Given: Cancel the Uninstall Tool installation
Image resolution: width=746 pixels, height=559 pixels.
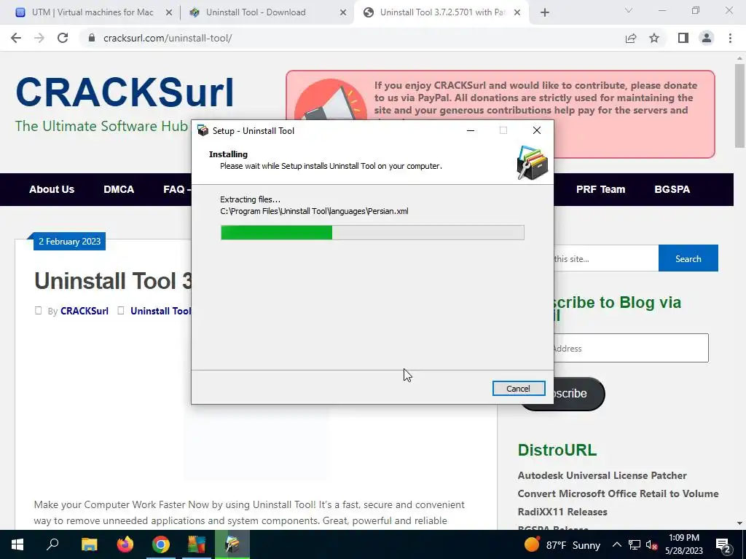Looking at the screenshot, I should click(519, 389).
